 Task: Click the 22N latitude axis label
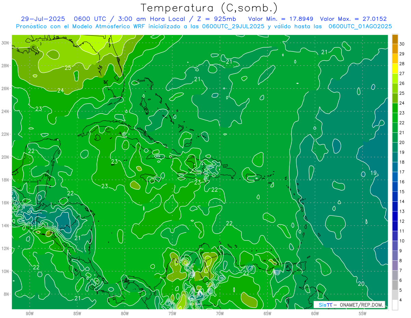coord(5,134)
